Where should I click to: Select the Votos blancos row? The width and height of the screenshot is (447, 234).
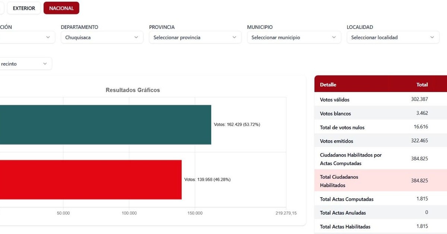[x=380, y=113]
